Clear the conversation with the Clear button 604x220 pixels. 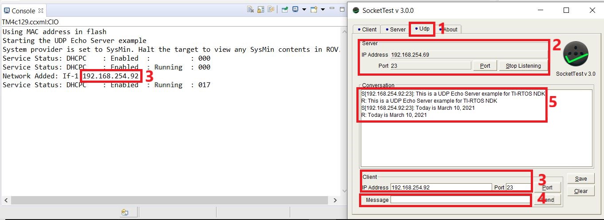pos(580,191)
